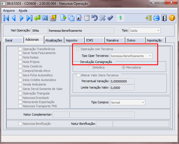Toggle Operação Triangular checkbox
This screenshot has width=179, height=144.
[x=20, y=93]
